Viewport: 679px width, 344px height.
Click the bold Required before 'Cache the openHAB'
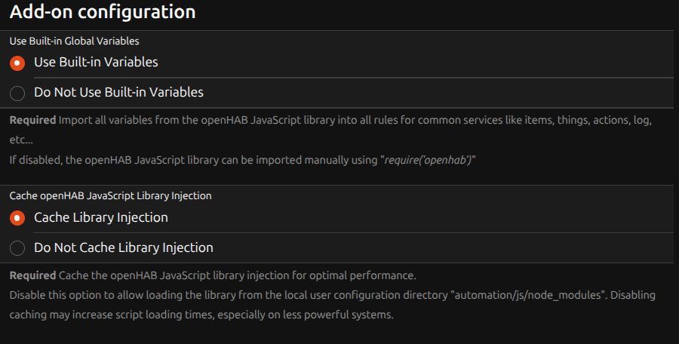click(32, 275)
